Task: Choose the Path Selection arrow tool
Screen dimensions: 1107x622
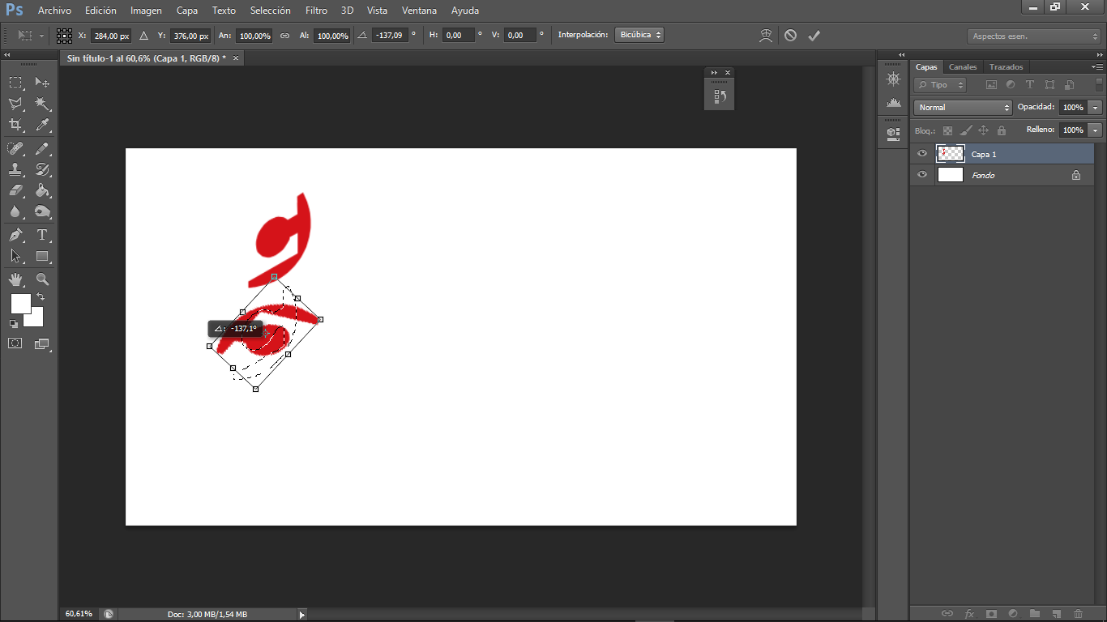Action: 15,256
